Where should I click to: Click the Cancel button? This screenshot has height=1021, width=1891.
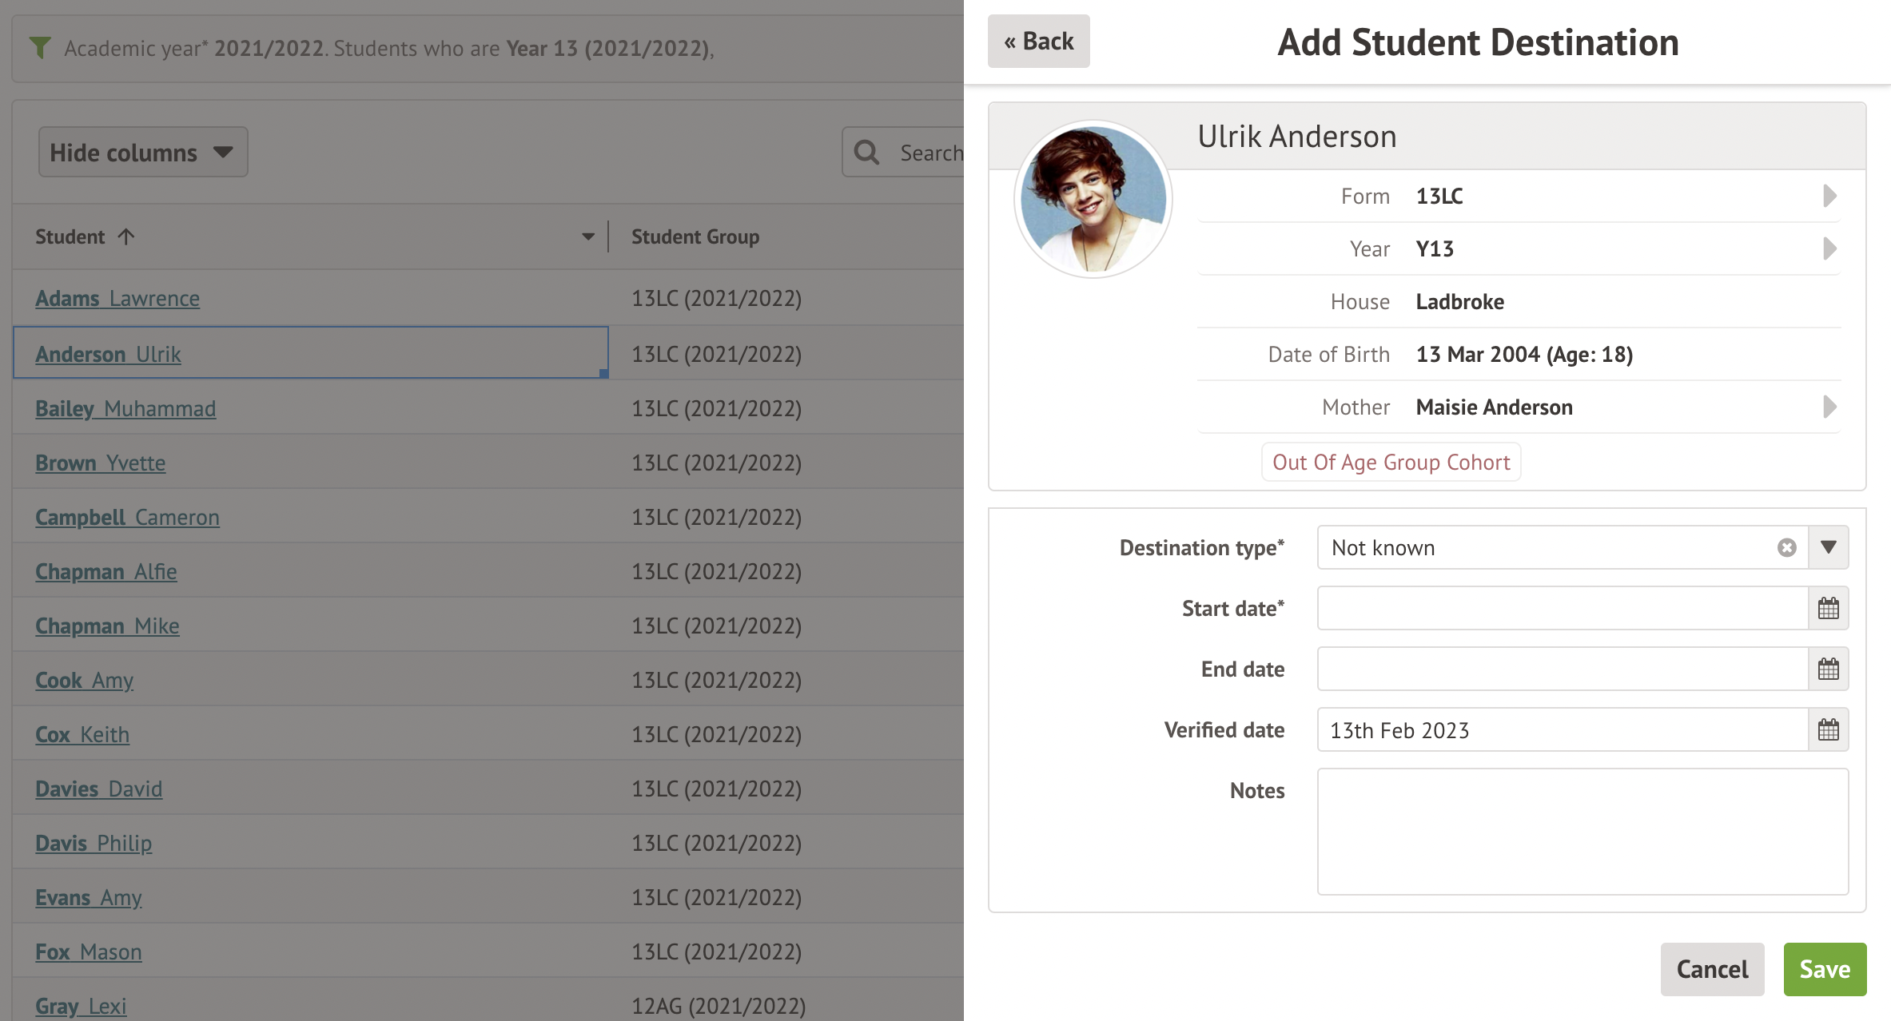(x=1712, y=969)
